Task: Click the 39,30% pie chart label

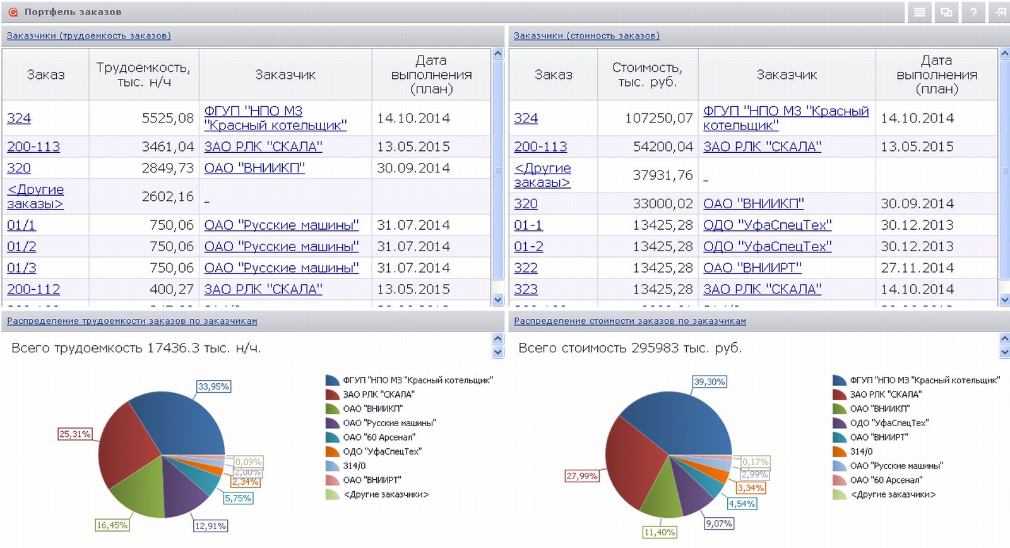Action: (x=710, y=382)
